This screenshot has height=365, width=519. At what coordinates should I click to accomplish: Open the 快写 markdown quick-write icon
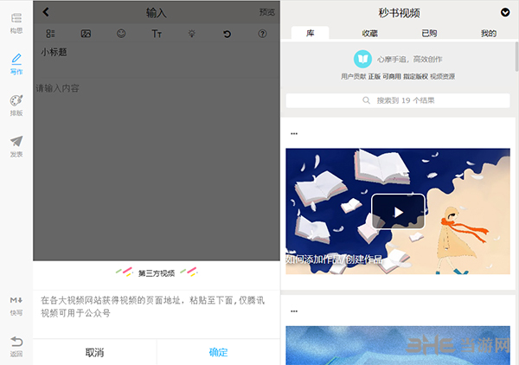(x=16, y=303)
